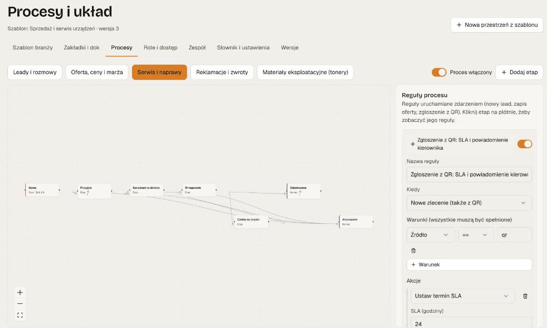Select the W naprawie stage node
This screenshot has width=547, height=328.
coord(199,190)
